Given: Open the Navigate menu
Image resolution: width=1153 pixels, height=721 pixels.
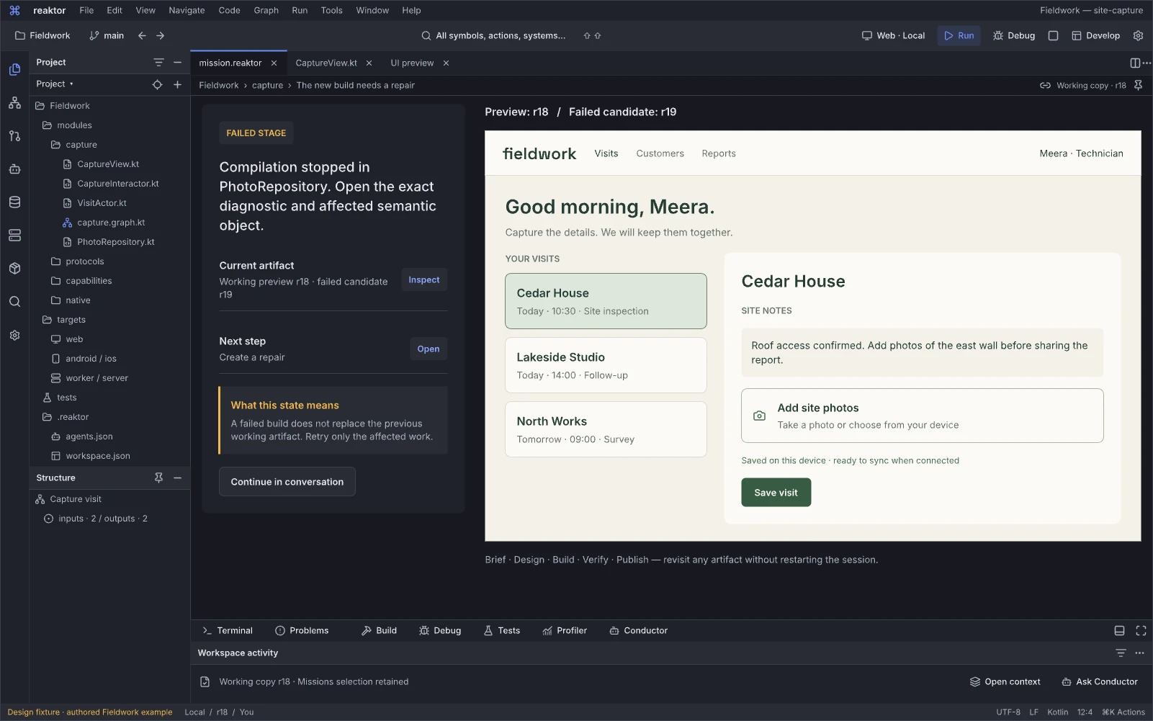Looking at the screenshot, I should point(187,10).
